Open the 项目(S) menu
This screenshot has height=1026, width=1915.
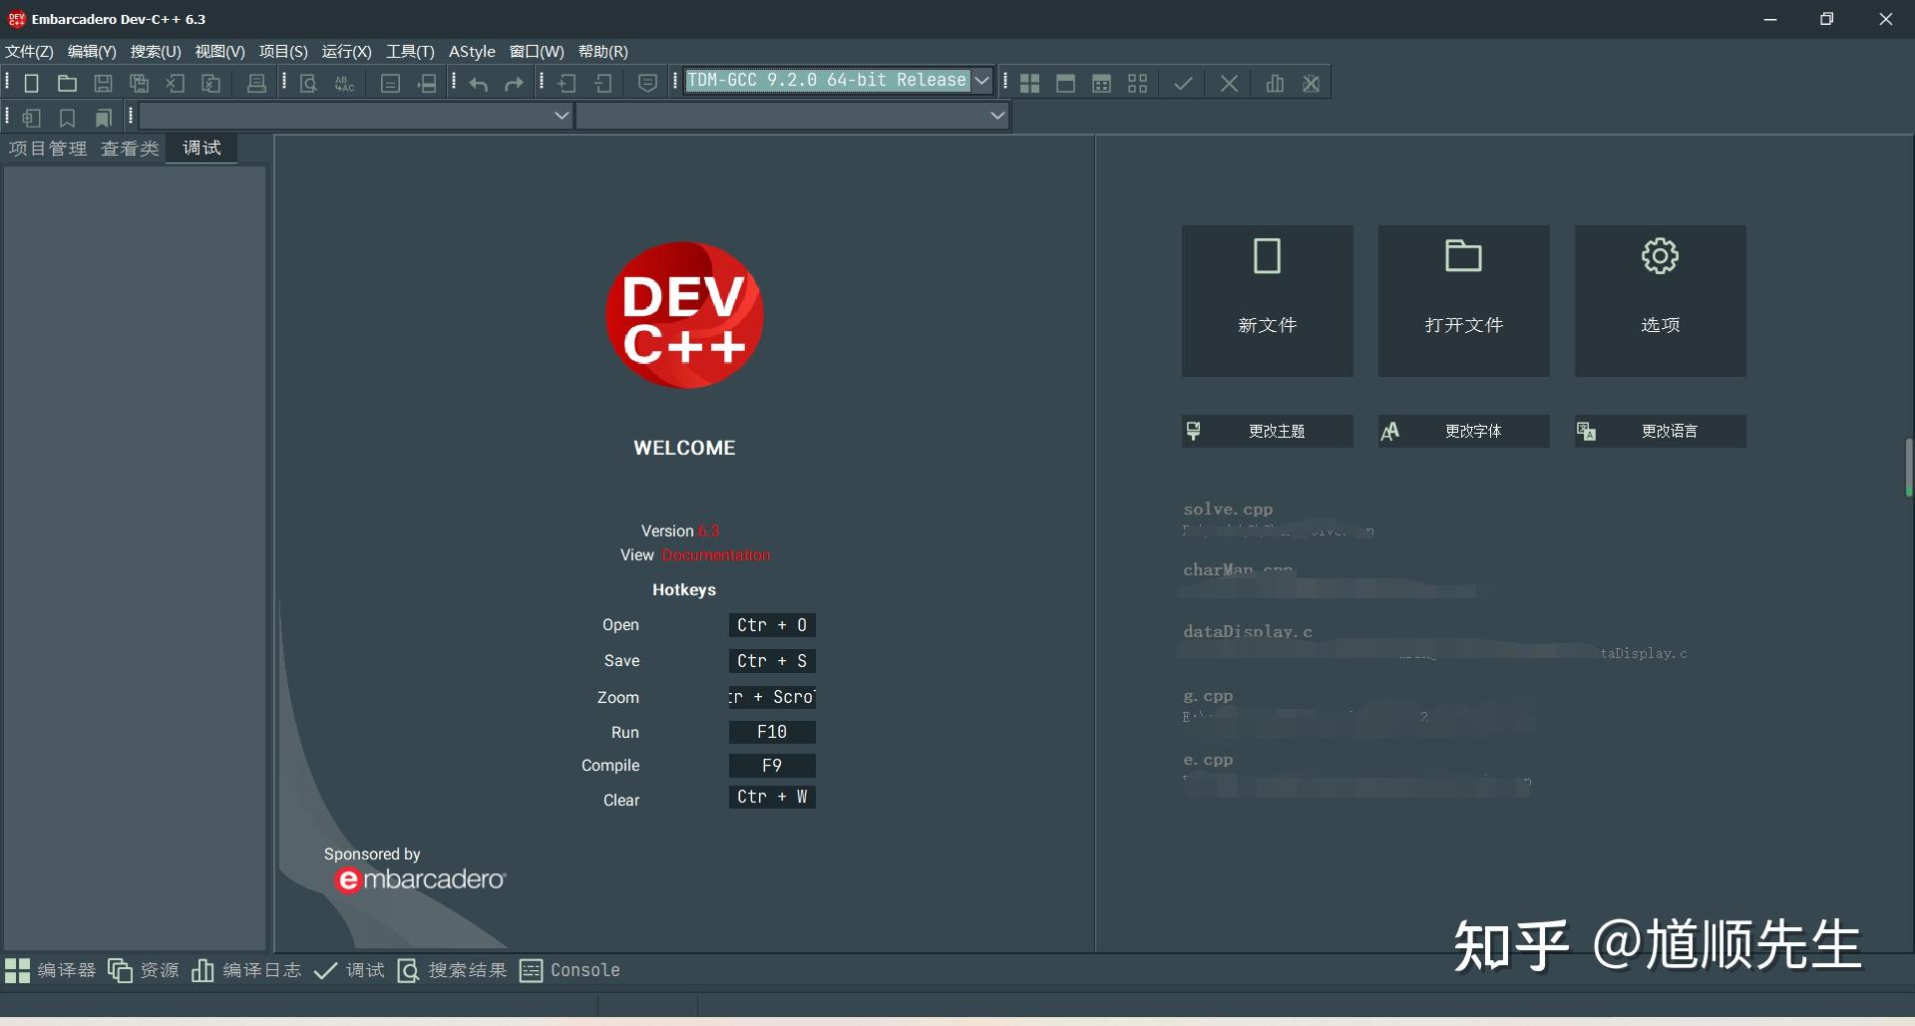pyautogui.click(x=283, y=52)
